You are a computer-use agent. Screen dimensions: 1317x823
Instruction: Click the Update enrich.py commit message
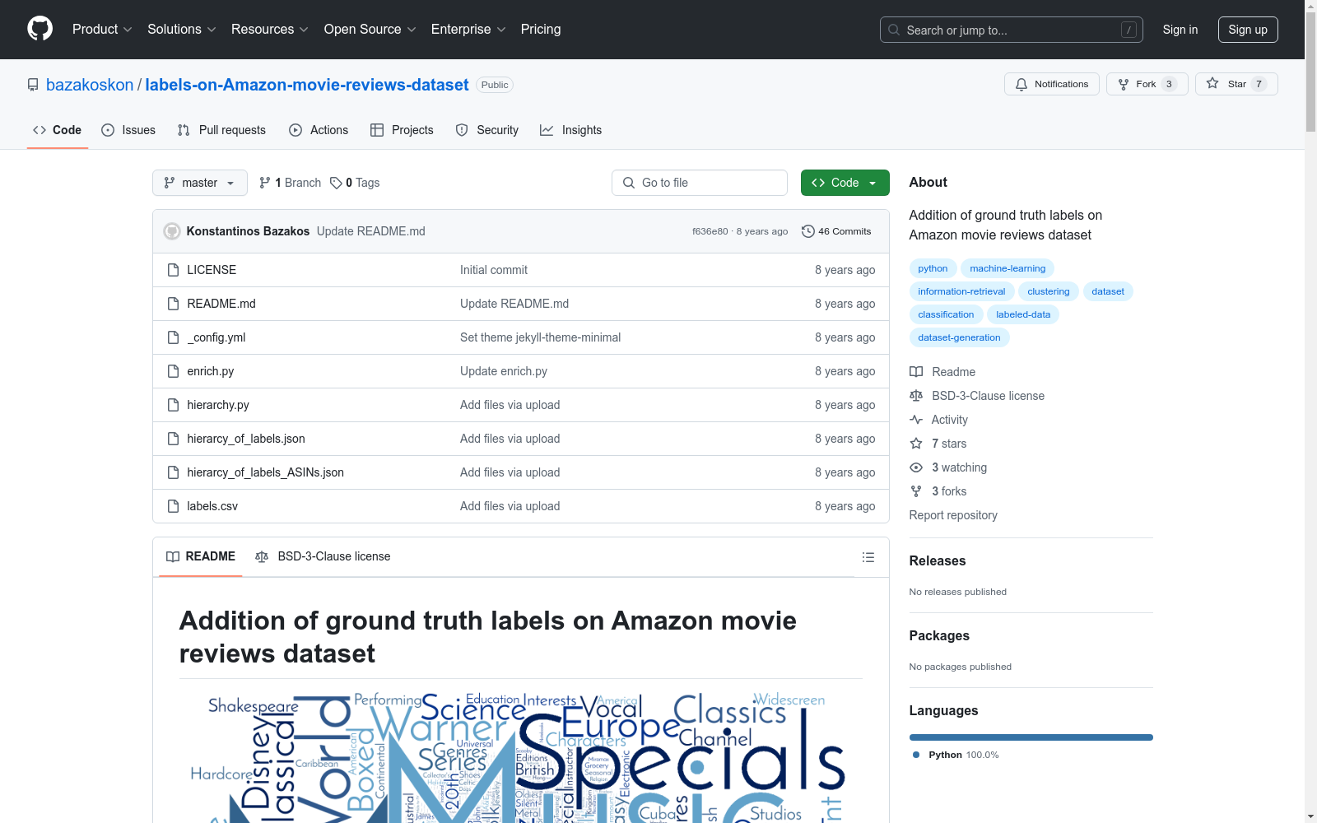[504, 371]
